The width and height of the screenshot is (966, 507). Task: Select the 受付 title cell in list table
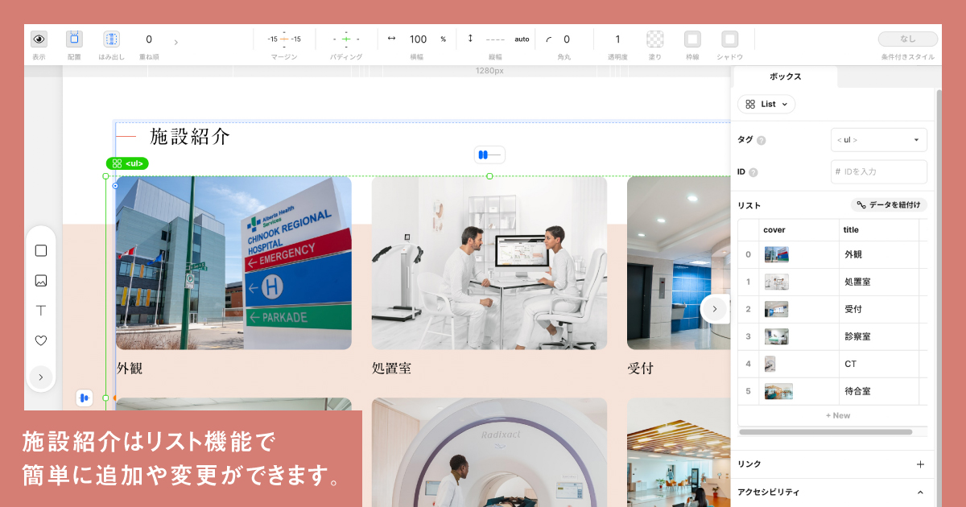[879, 309]
